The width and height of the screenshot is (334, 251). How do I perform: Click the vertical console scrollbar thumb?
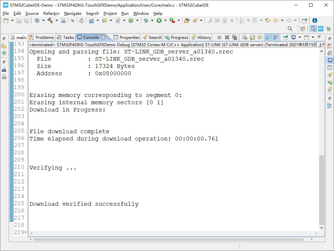(321, 190)
